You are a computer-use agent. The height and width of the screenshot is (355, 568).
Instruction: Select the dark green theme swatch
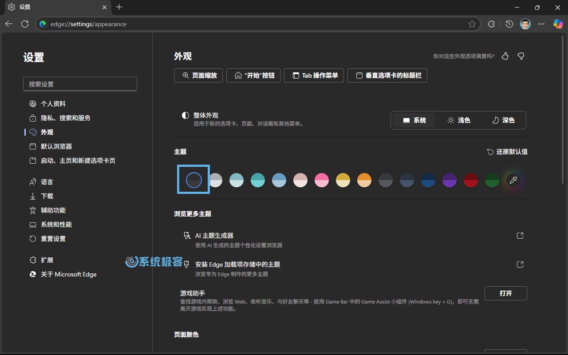click(492, 180)
